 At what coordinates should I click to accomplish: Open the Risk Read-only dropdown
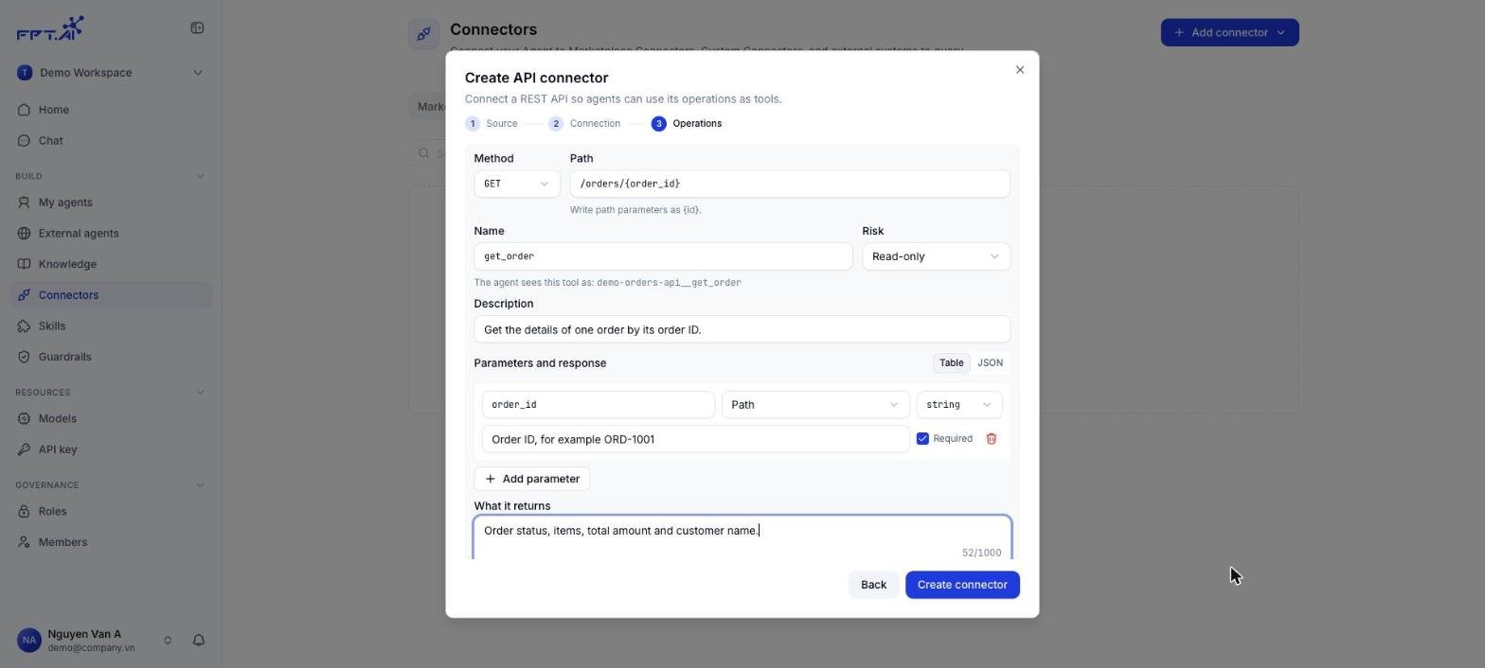coord(936,256)
